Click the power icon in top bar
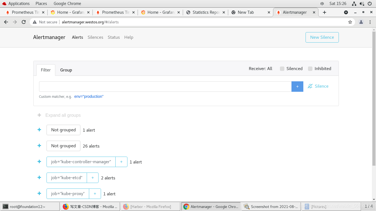Image resolution: width=376 pixels, height=211 pixels. coord(370,4)
